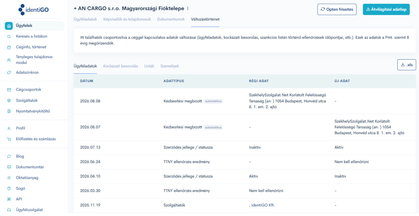Click ', identiGO Kft.' old data cell
Image resolution: width=419 pixels, height=216 pixels.
(x=261, y=205)
